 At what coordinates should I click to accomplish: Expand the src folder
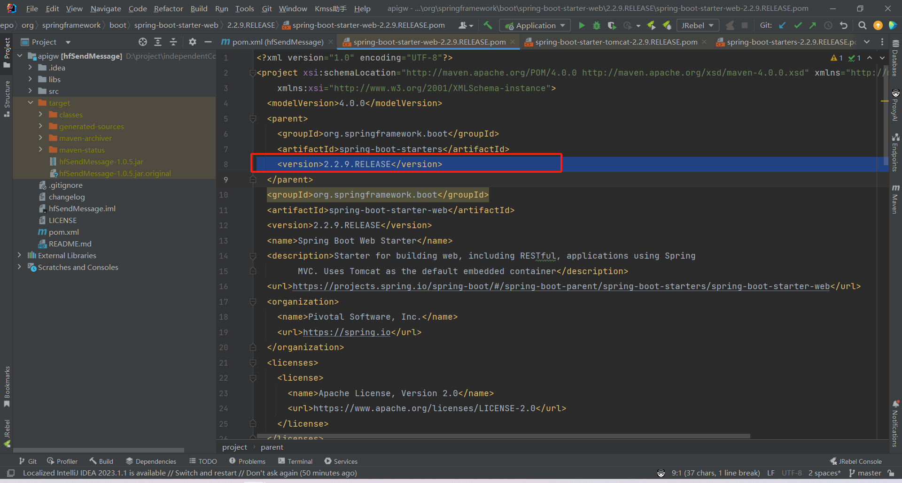(31, 91)
